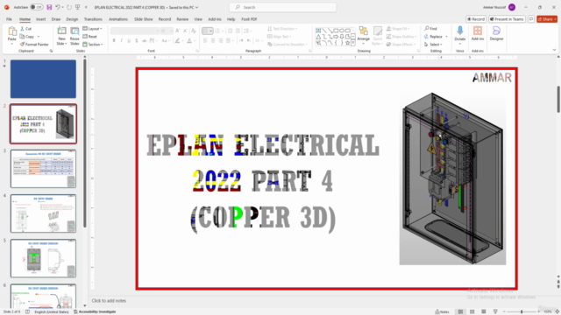Undo the last action
The image size is (561, 315).
point(57,7)
